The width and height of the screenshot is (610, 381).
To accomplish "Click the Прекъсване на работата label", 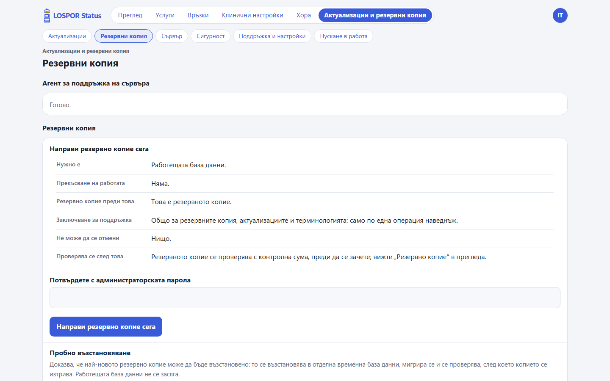I will point(91,183).
